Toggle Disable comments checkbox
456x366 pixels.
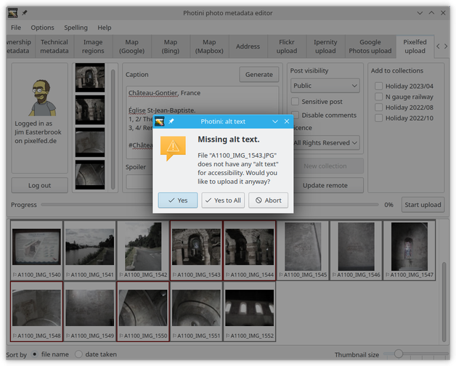click(296, 115)
